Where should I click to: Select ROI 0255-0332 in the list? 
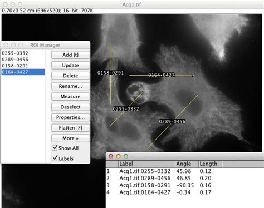click(x=23, y=53)
